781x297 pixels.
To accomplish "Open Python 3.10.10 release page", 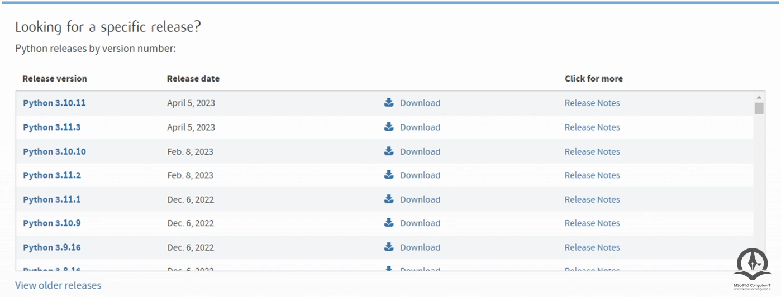I will click(x=54, y=151).
